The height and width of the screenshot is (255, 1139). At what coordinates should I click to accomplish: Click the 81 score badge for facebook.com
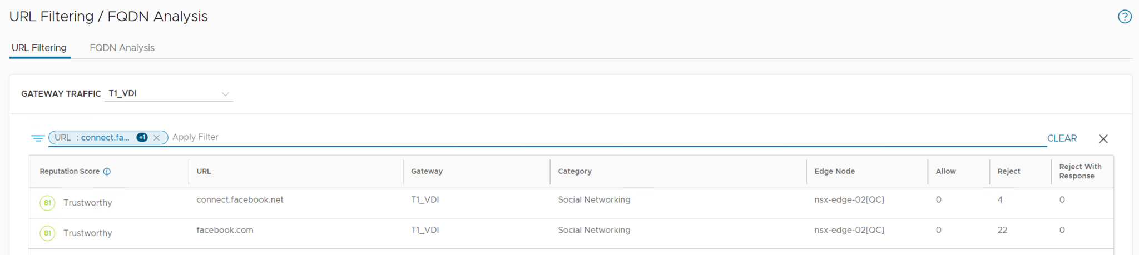(x=47, y=233)
